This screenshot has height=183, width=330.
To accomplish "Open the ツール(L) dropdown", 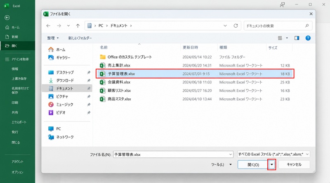I will click(222, 165).
